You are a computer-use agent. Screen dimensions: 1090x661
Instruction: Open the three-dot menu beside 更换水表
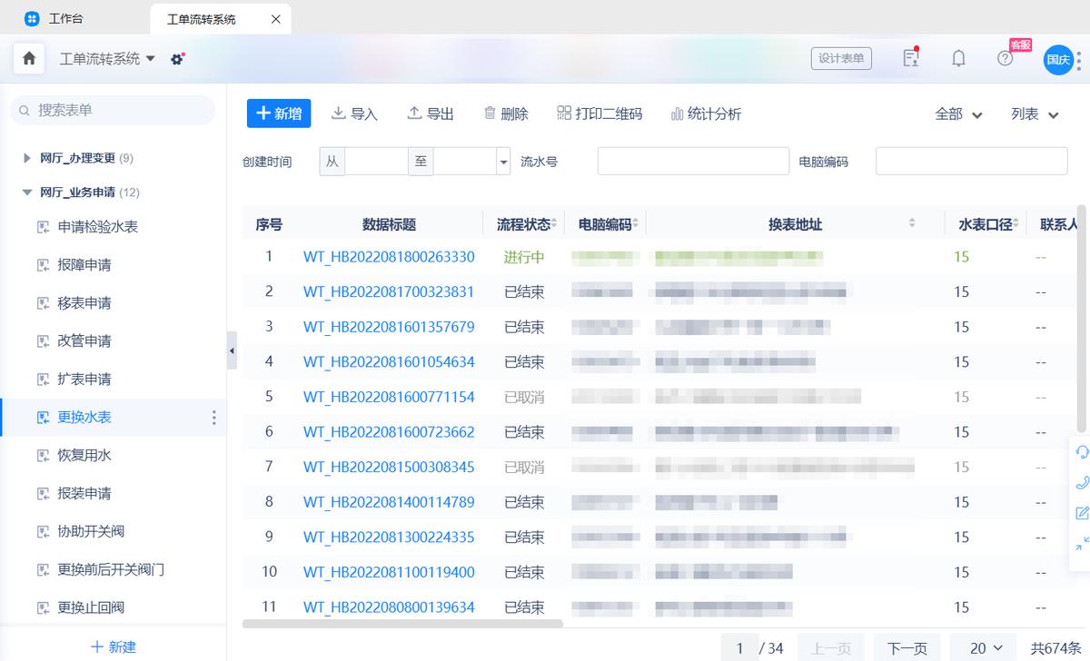pyautogui.click(x=214, y=418)
